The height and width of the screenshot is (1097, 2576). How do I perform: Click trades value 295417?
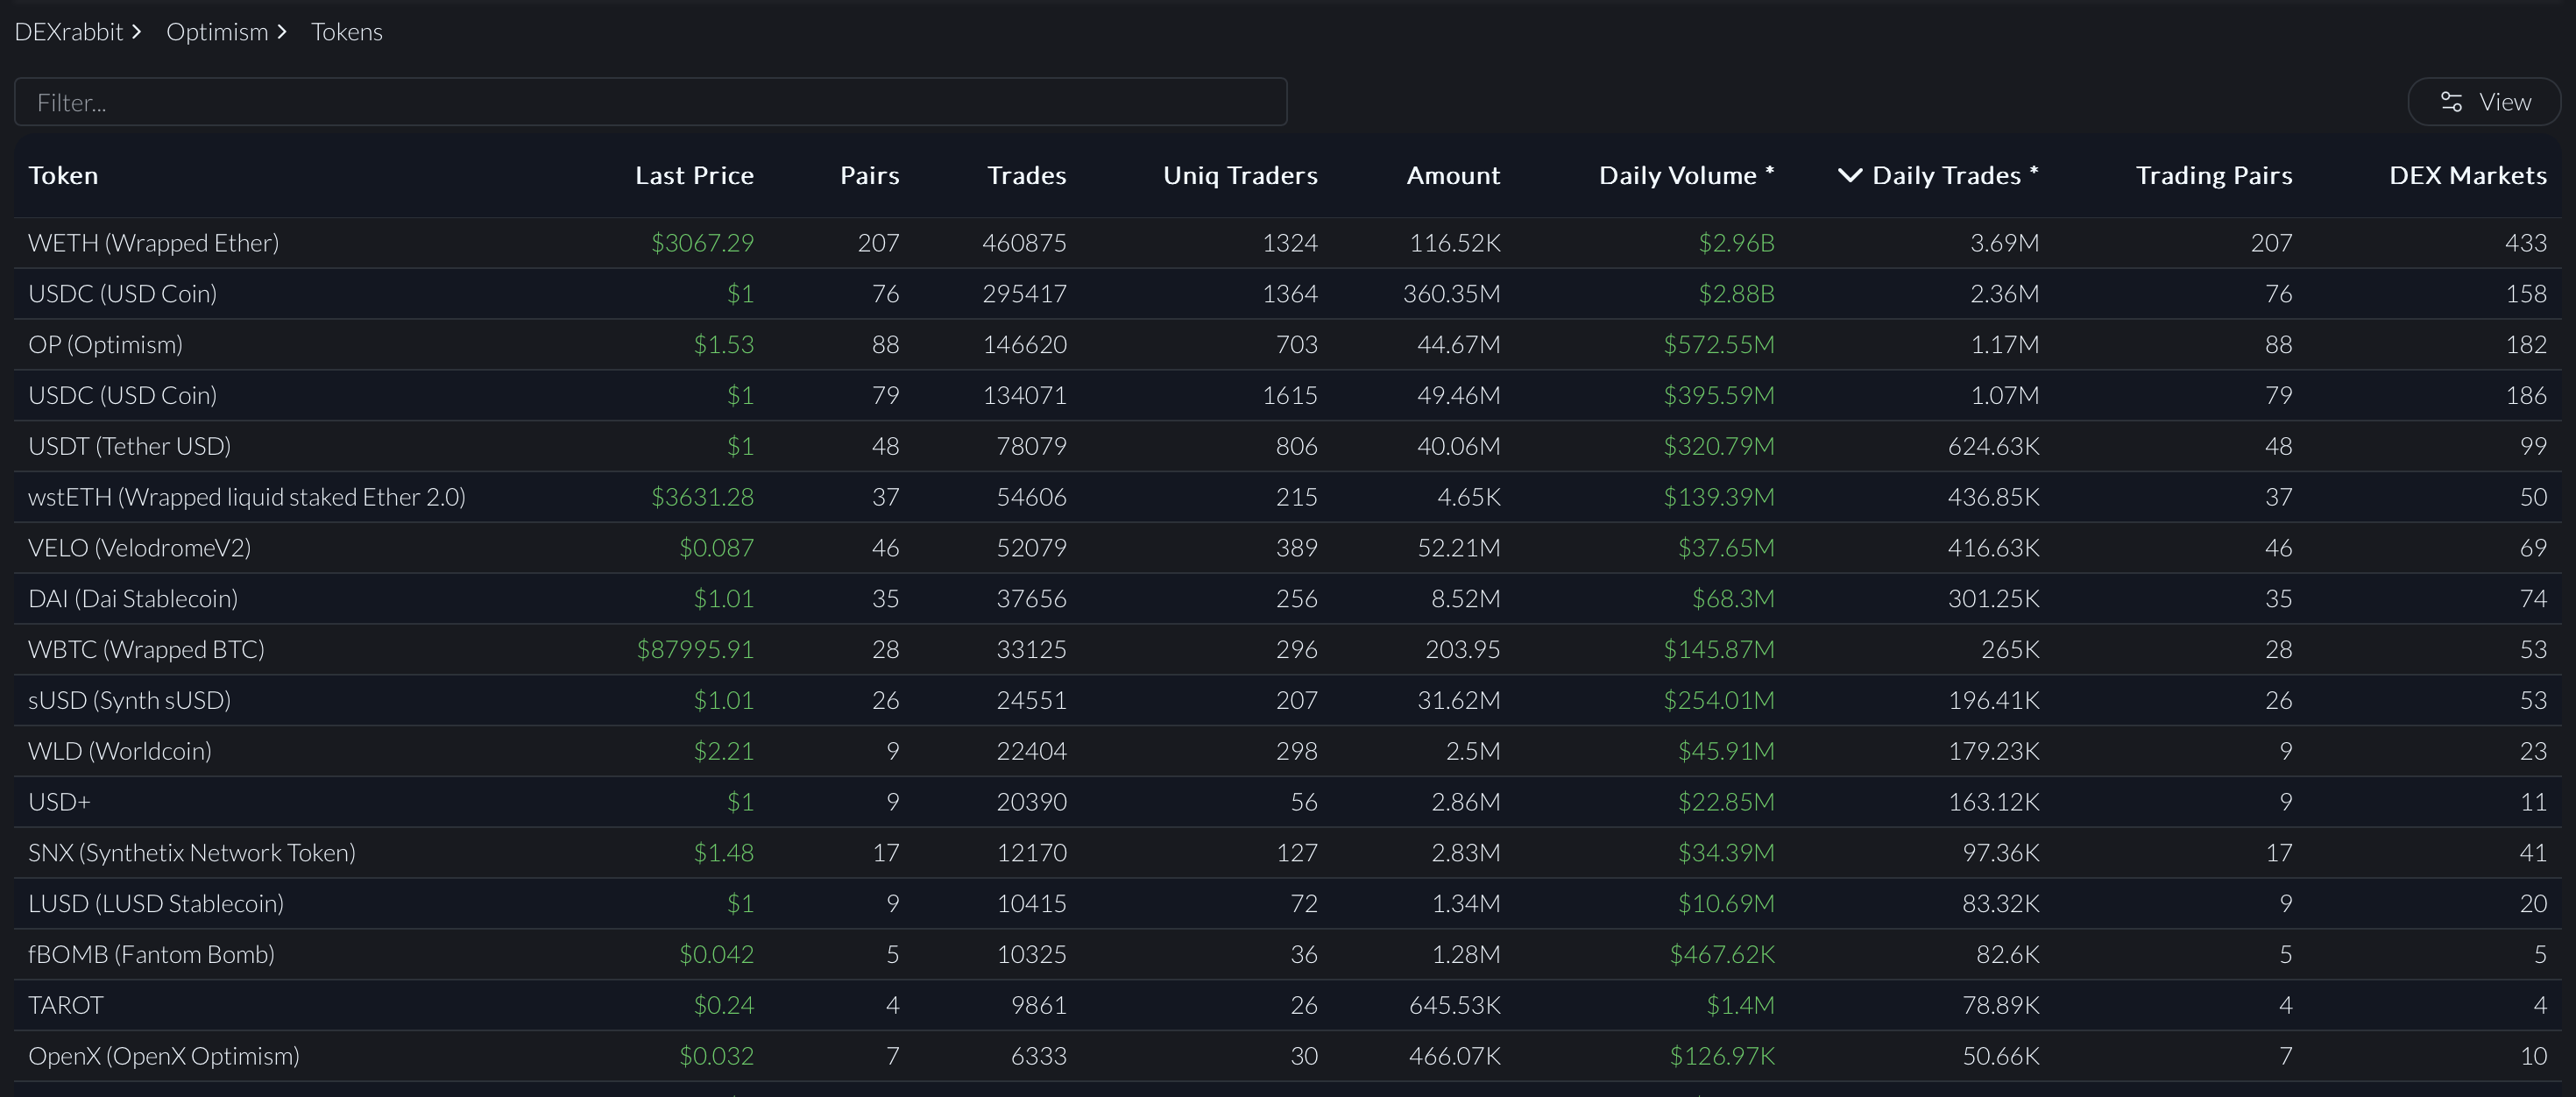click(1024, 294)
